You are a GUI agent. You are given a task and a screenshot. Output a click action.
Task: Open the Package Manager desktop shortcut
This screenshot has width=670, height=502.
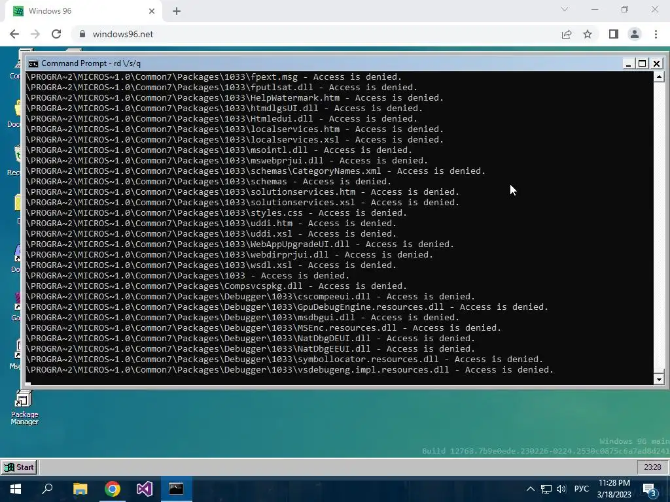click(x=24, y=408)
